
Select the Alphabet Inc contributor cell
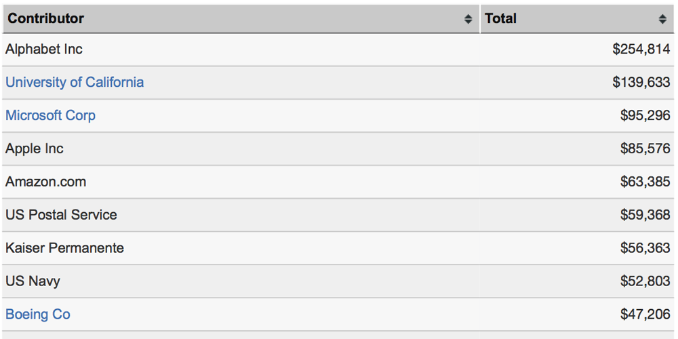pos(44,49)
